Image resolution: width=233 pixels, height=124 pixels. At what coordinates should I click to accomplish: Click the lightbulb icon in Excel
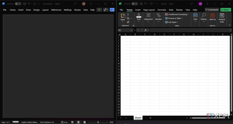(x=208, y=4)
